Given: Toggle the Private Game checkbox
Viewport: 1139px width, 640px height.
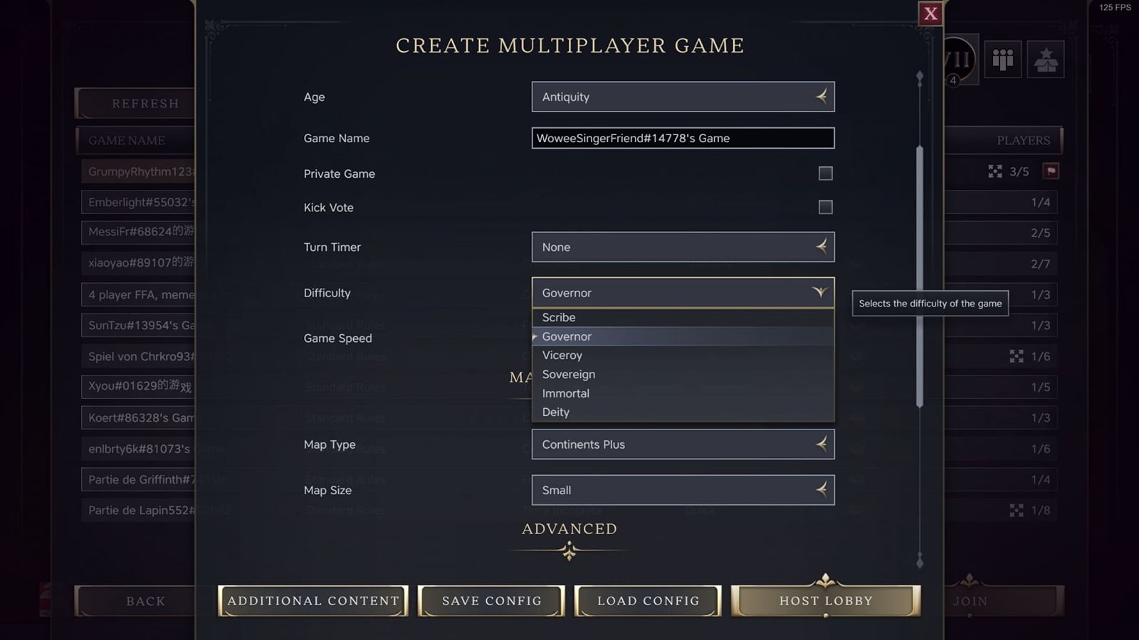Looking at the screenshot, I should (825, 174).
